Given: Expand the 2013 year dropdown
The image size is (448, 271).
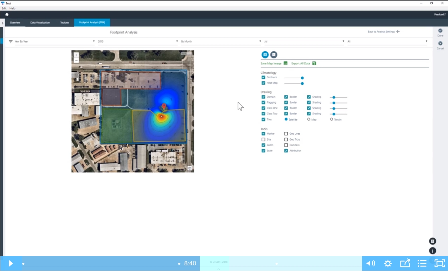Looking at the screenshot, I should [138, 41].
